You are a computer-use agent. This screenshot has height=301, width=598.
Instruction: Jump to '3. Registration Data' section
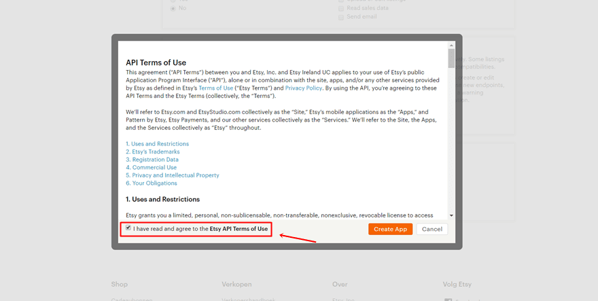pyautogui.click(x=152, y=160)
